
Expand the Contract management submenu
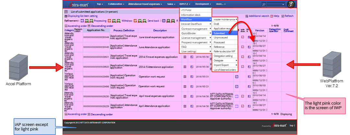point(195,29)
